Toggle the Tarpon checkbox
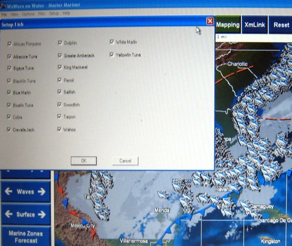292x246 pixels. (x=59, y=116)
